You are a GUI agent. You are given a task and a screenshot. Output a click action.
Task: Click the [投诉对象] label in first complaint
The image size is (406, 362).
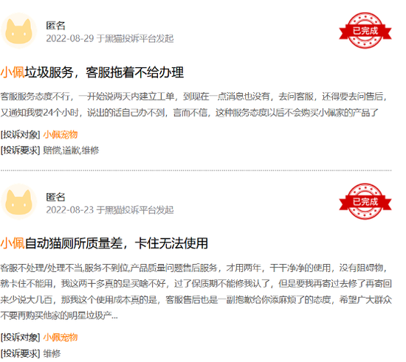[20, 134]
